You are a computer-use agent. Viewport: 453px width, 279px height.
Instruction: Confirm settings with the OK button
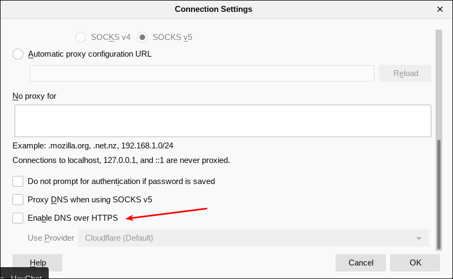pos(415,263)
